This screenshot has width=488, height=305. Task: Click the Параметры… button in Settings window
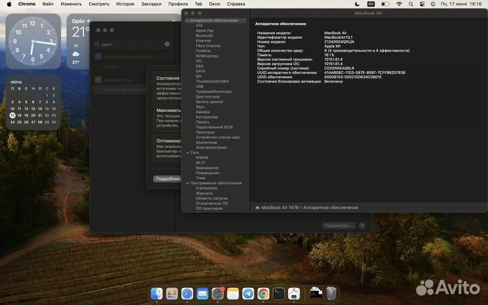pyautogui.click(x=338, y=226)
